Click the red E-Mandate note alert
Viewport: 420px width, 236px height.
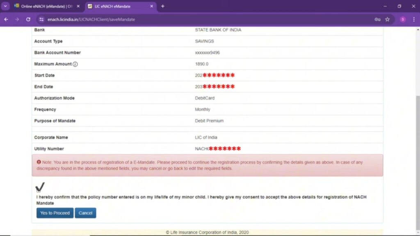coord(207,165)
